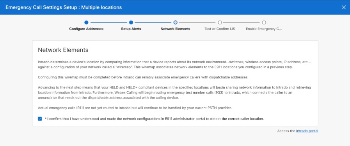Click sentence 'Actual emergency calls (911) are not yet'
Screen dimensions: 350x146
[x=135, y=108]
